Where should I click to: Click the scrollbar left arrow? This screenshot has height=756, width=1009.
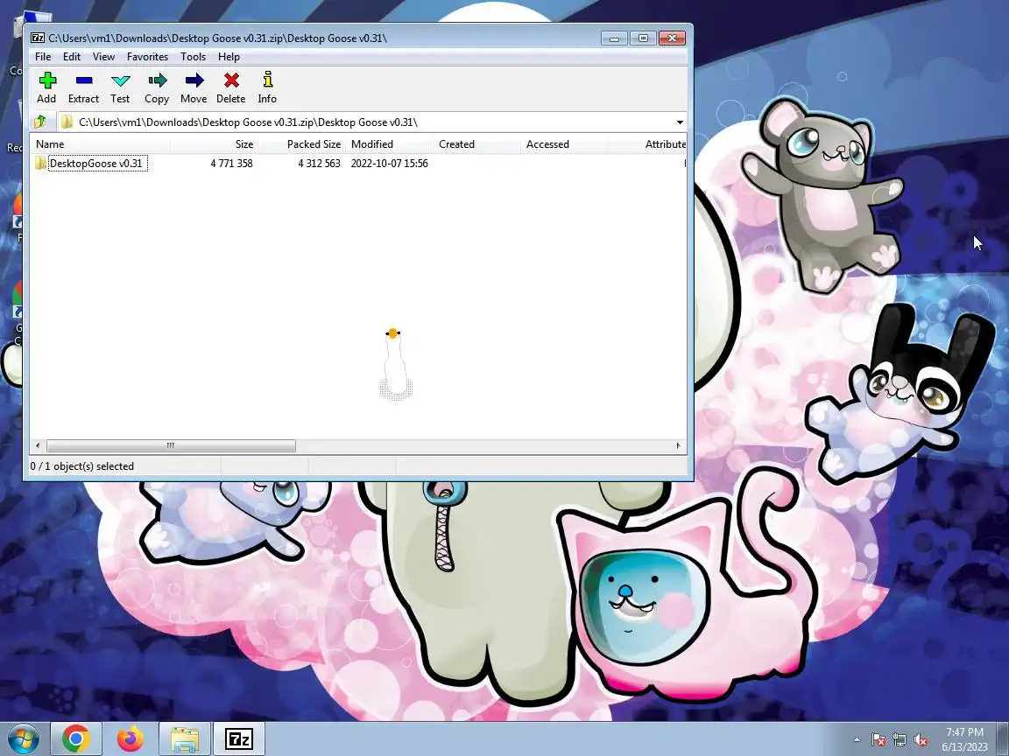38,445
